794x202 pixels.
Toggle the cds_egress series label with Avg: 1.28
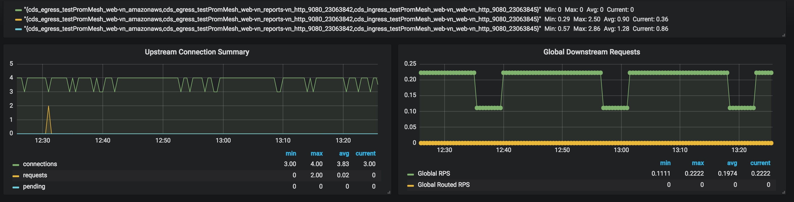[x=282, y=29]
